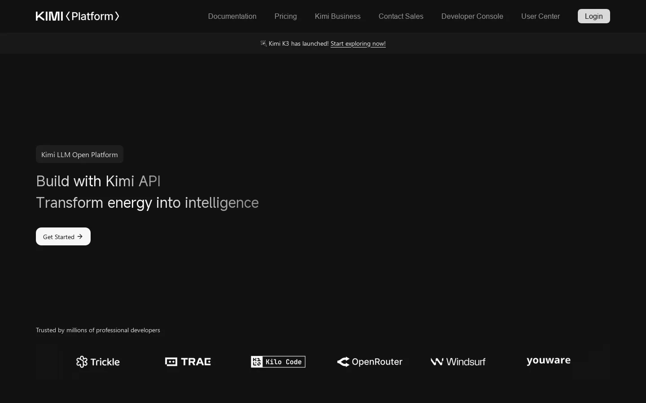Click the Get Started button
Screen dimensions: 646x403
point(63,236)
